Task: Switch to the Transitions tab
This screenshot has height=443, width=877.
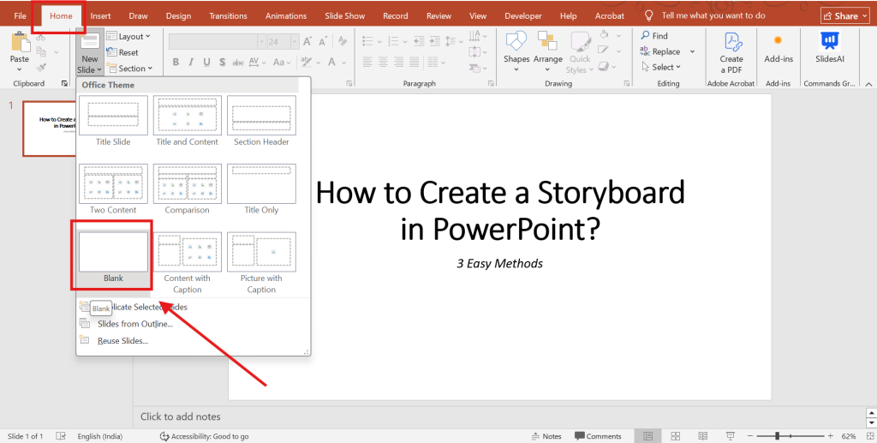Action: [x=228, y=15]
